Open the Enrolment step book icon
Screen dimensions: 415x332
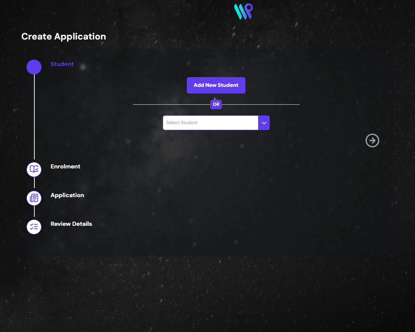pyautogui.click(x=34, y=169)
